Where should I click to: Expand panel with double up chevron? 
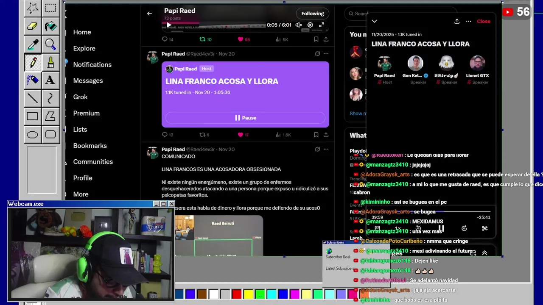pos(484,253)
